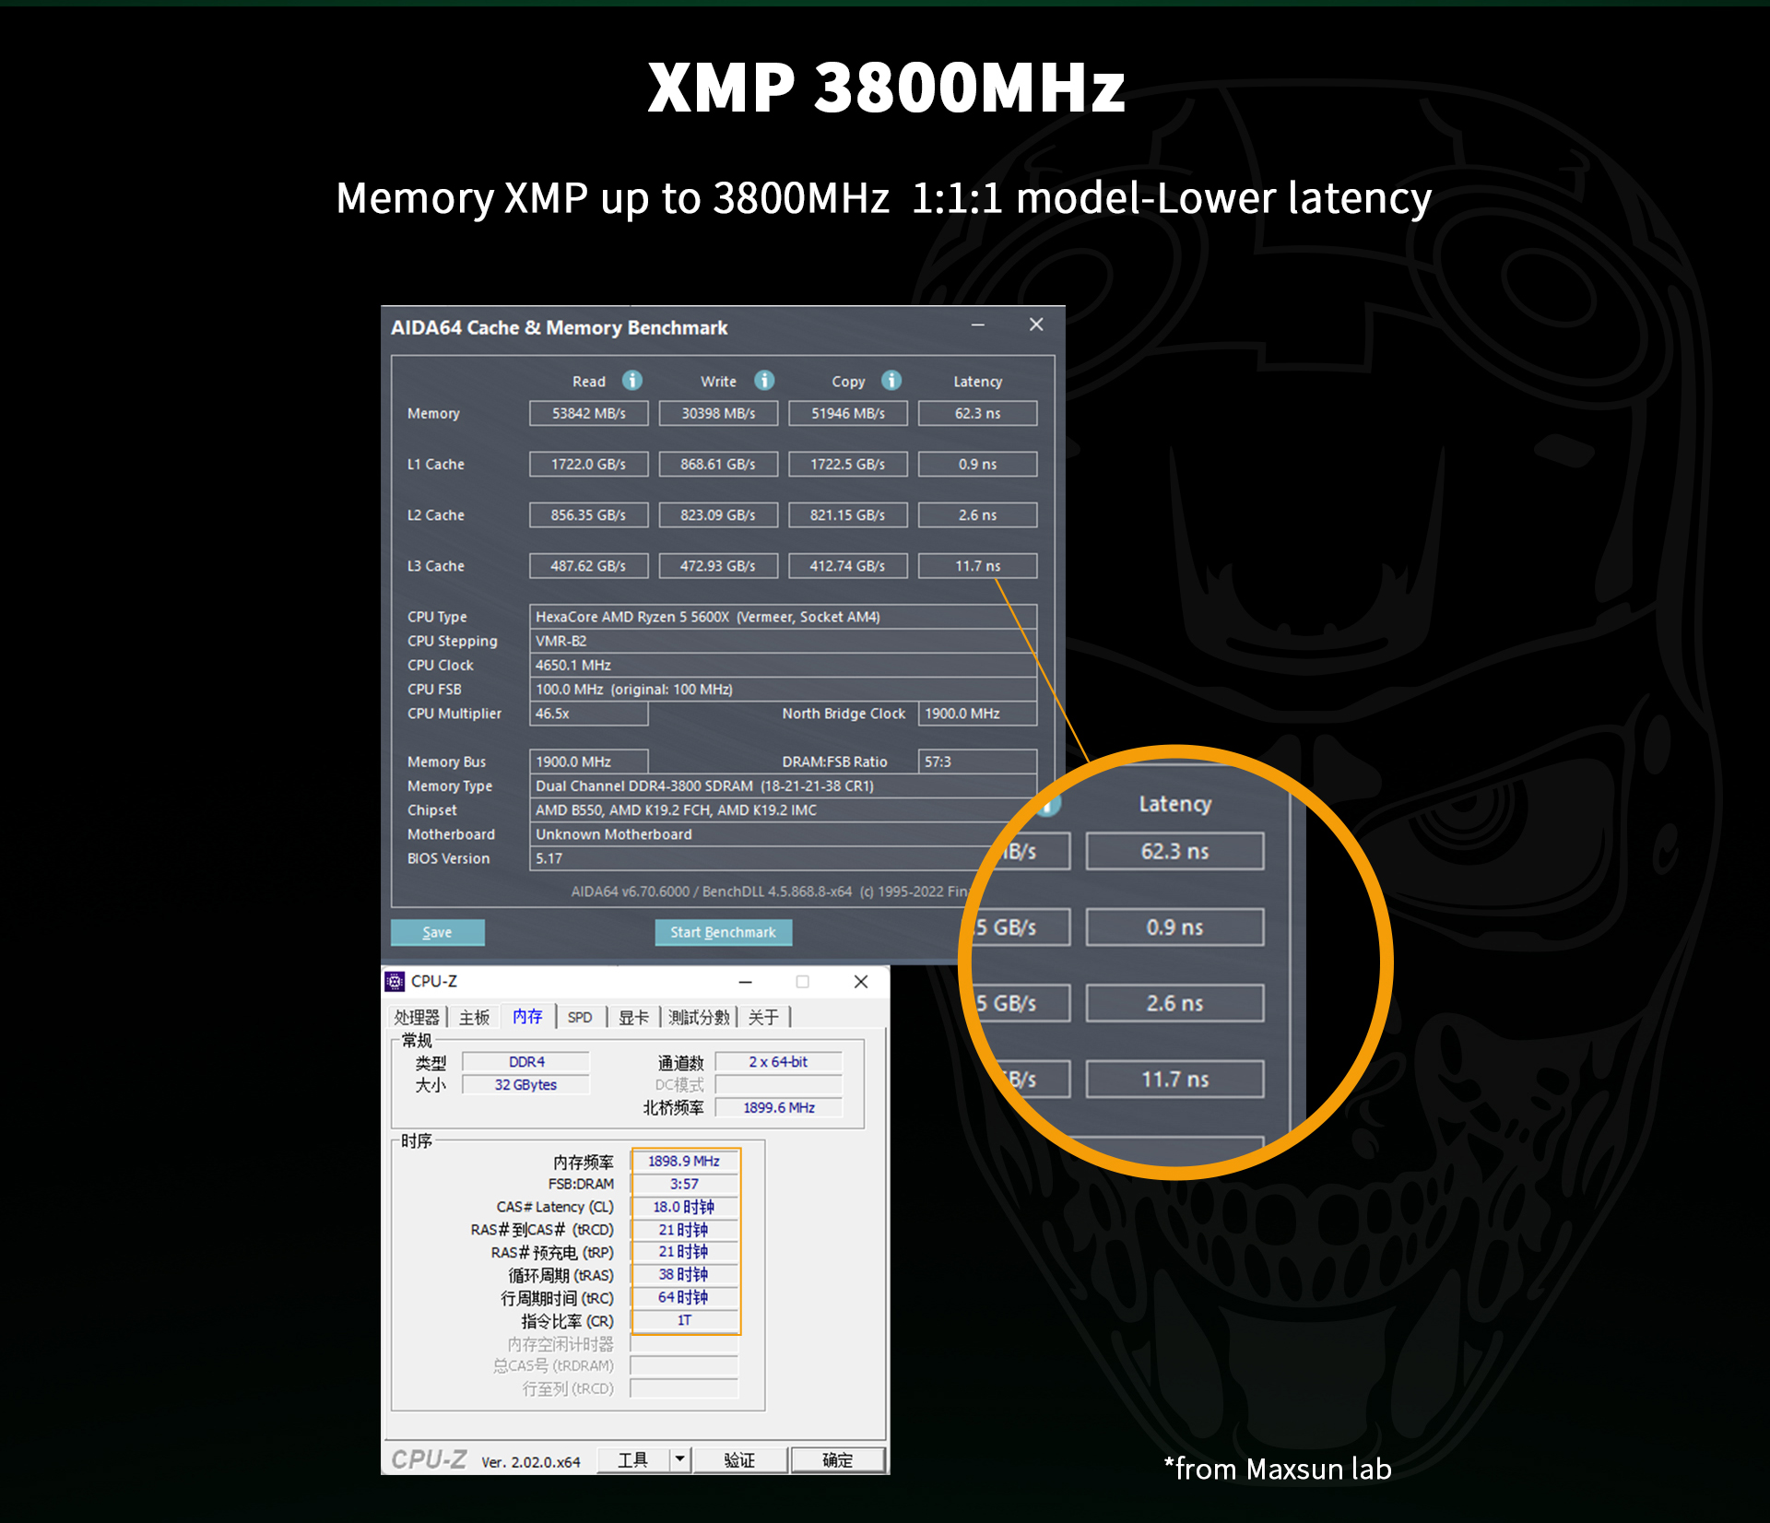Close the CPU-Z window
The image size is (1770, 1523).
pos(861,982)
